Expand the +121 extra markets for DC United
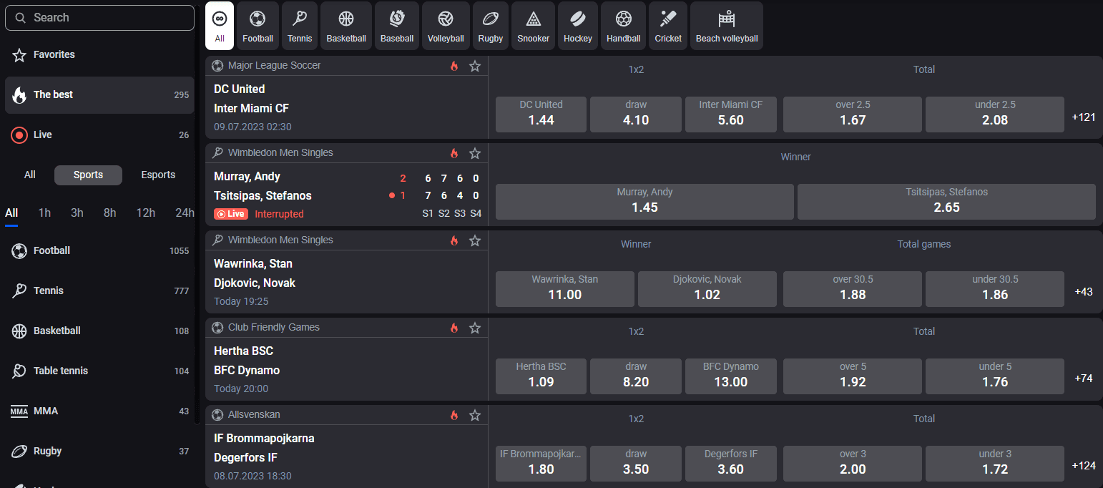This screenshot has width=1103, height=488. [1084, 117]
